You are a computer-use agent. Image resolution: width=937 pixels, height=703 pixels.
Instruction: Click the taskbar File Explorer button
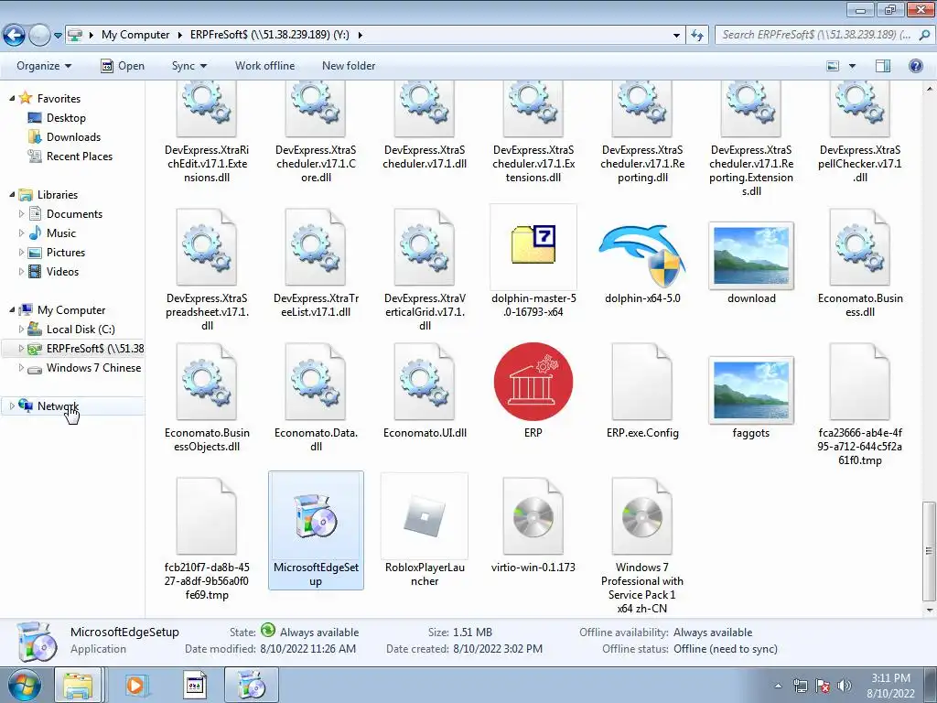pyautogui.click(x=78, y=685)
